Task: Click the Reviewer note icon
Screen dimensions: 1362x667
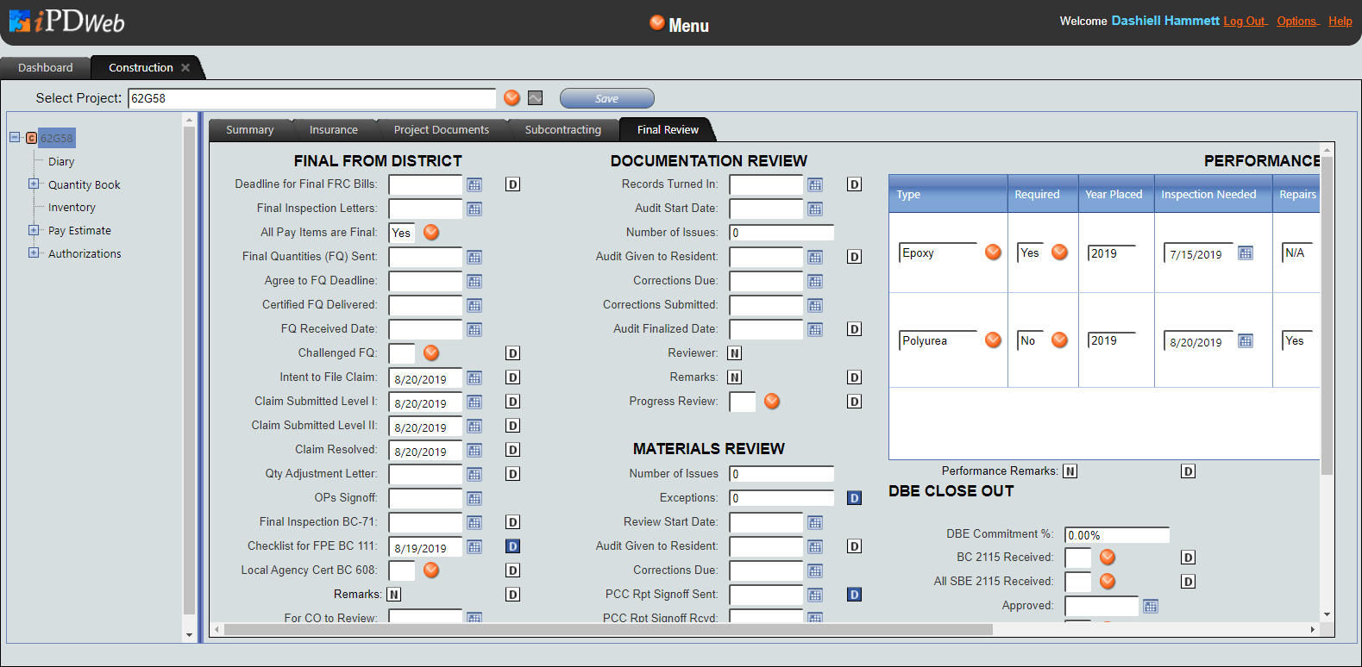Action: pos(735,353)
